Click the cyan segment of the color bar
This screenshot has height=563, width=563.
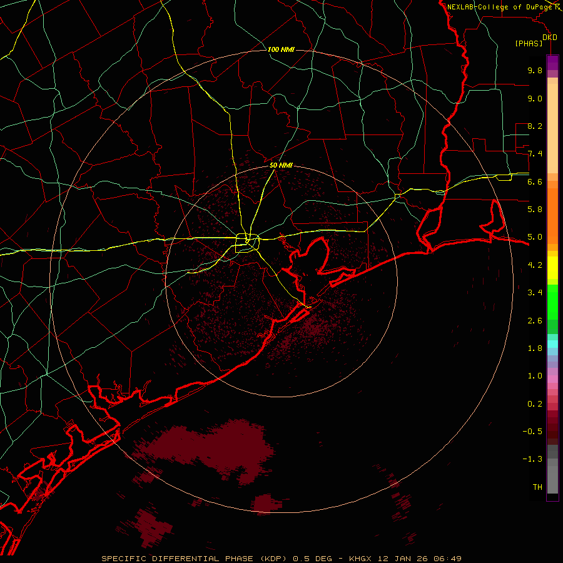tap(552, 344)
